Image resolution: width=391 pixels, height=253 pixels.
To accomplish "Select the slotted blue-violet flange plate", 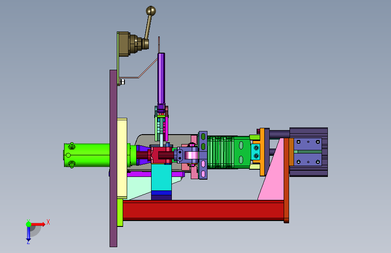I will click(x=203, y=155).
